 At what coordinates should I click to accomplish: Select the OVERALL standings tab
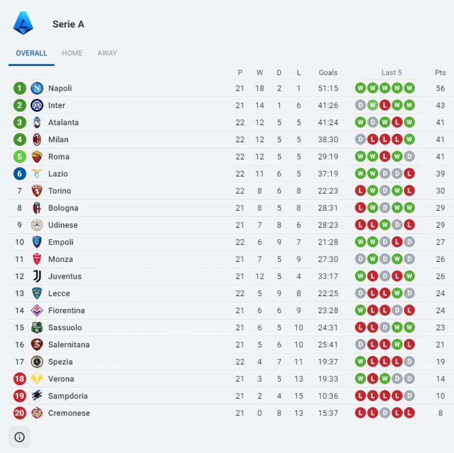click(31, 53)
